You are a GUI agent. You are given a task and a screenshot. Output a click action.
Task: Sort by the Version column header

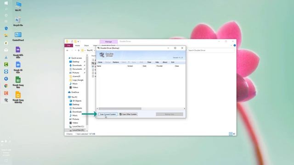[x=130, y=66]
